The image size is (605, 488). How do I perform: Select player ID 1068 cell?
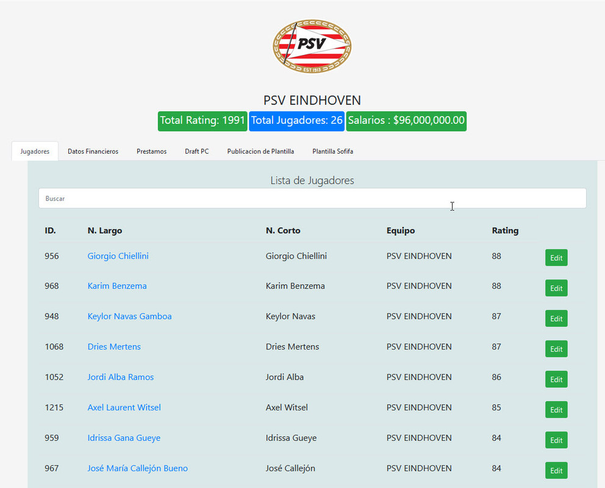tap(54, 346)
